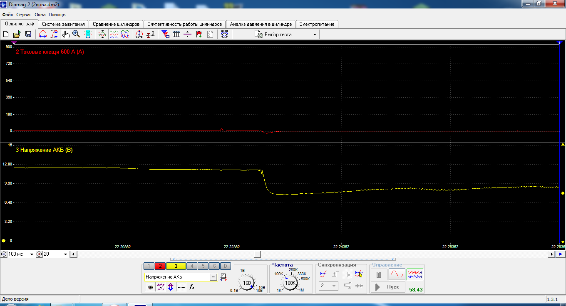Select the magnifier zoom tool

point(76,35)
